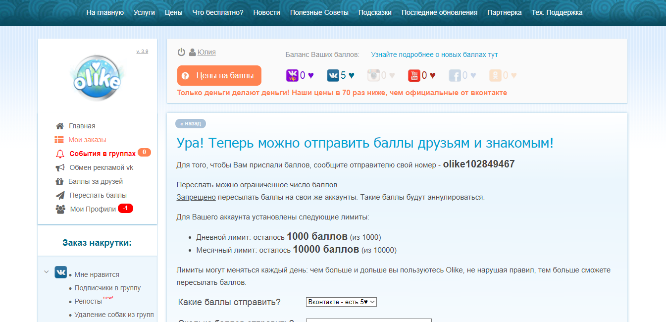666x322 pixels.
Task: Click the -1 badge next to Мои Профили
Action: pyautogui.click(x=126, y=209)
